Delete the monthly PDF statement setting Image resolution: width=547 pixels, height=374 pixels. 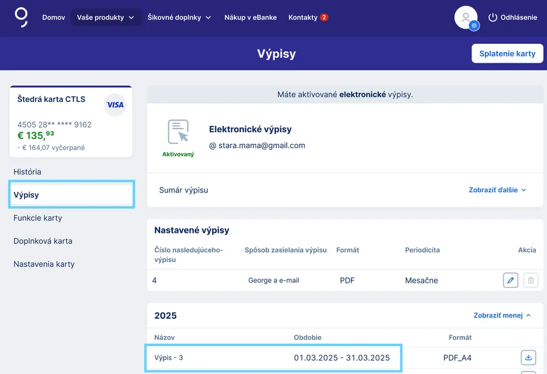[x=530, y=280]
